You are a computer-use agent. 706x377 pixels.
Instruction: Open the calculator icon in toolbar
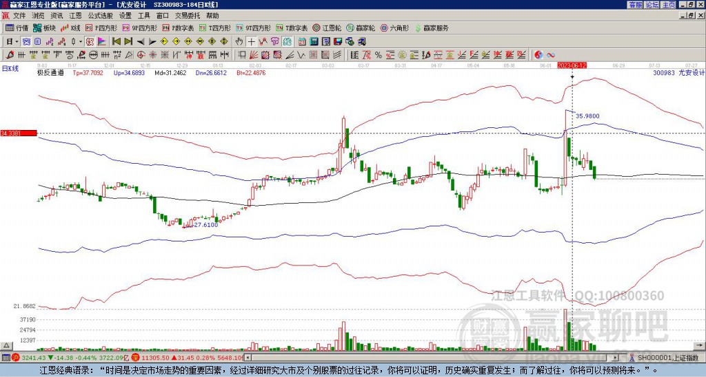(314, 42)
